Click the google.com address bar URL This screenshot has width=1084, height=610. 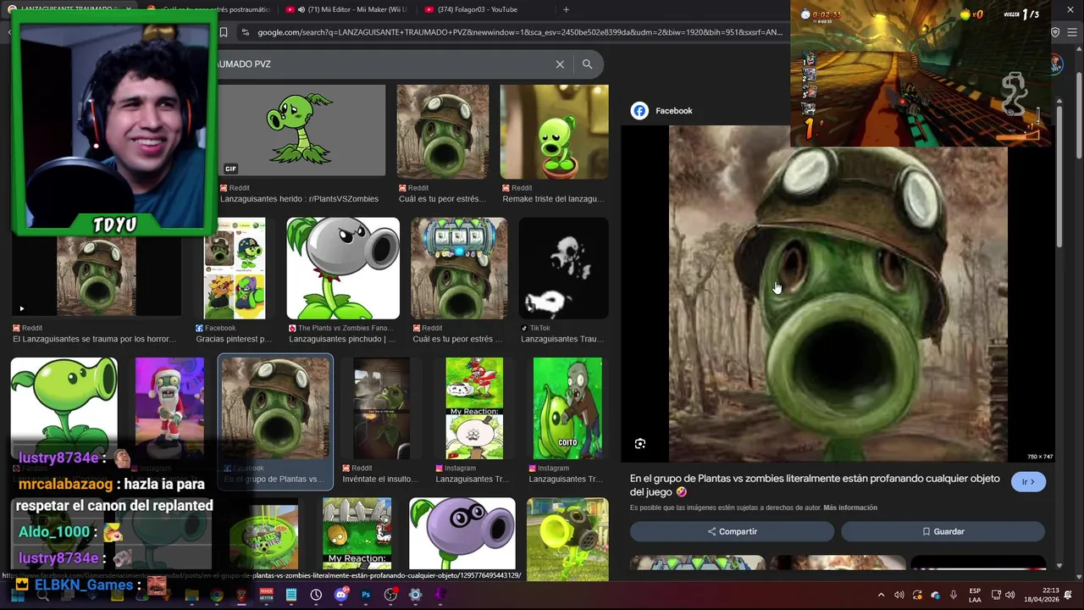pos(519,32)
